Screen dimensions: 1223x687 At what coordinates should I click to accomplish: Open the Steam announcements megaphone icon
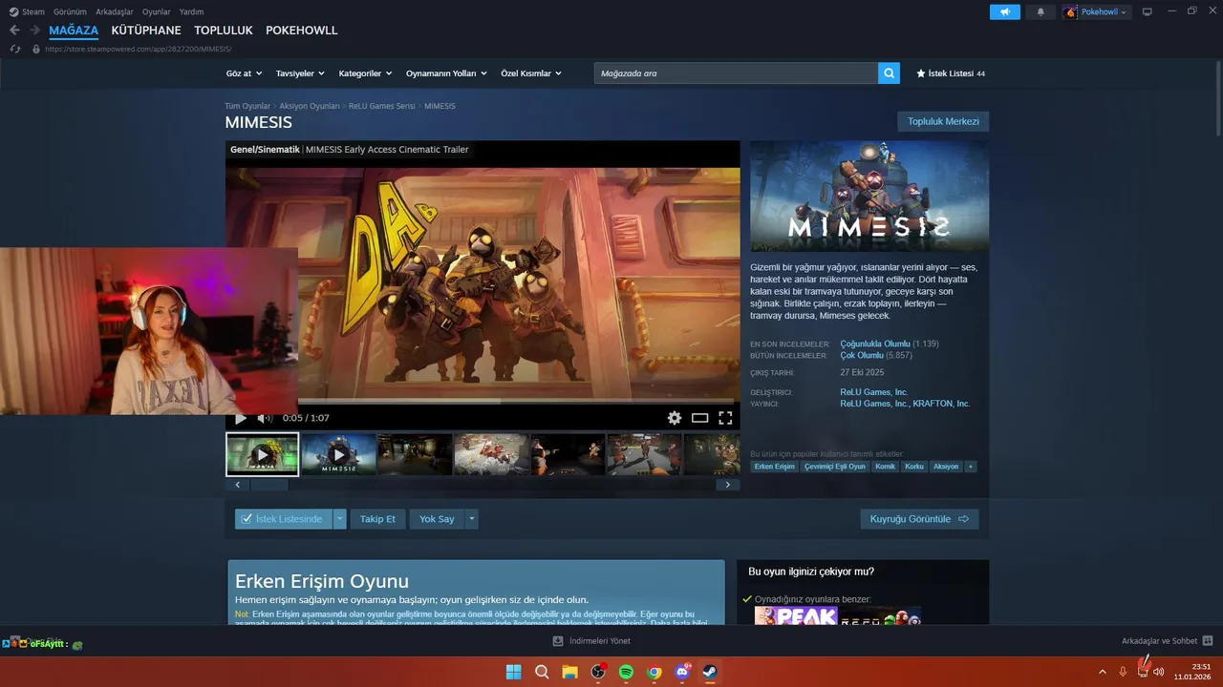(1004, 12)
